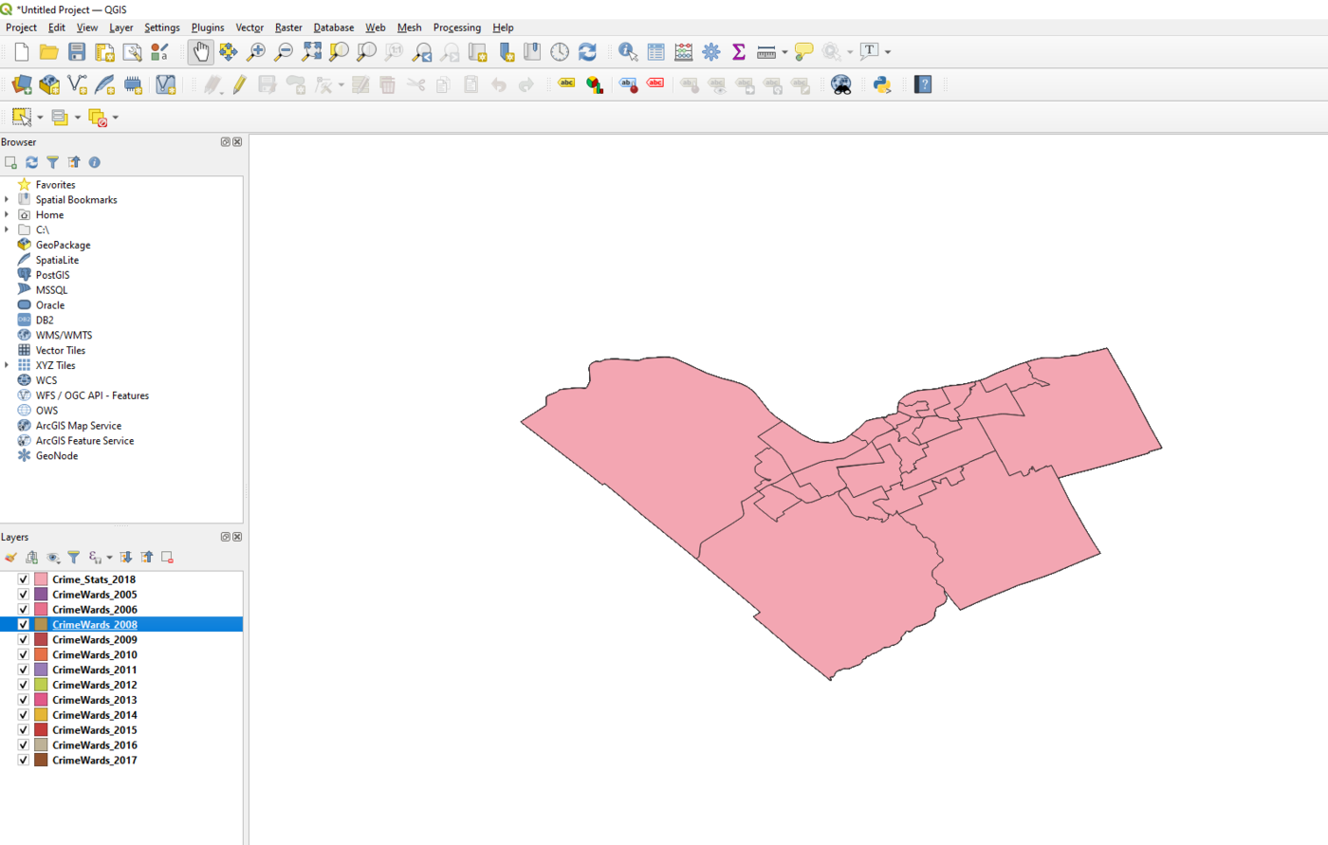Expand the Spatial Bookmarks tree item

tap(8, 199)
